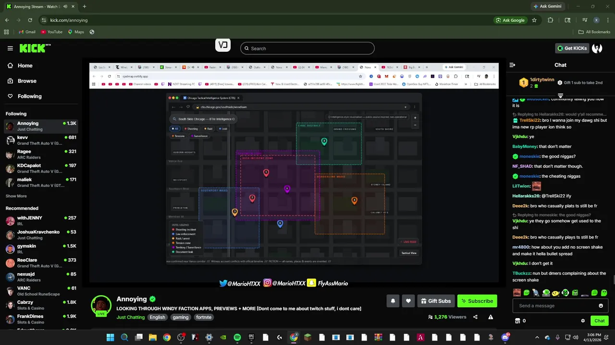Image resolution: width=615 pixels, height=345 pixels.
Task: Click the Kick search field
Action: click(x=307, y=48)
